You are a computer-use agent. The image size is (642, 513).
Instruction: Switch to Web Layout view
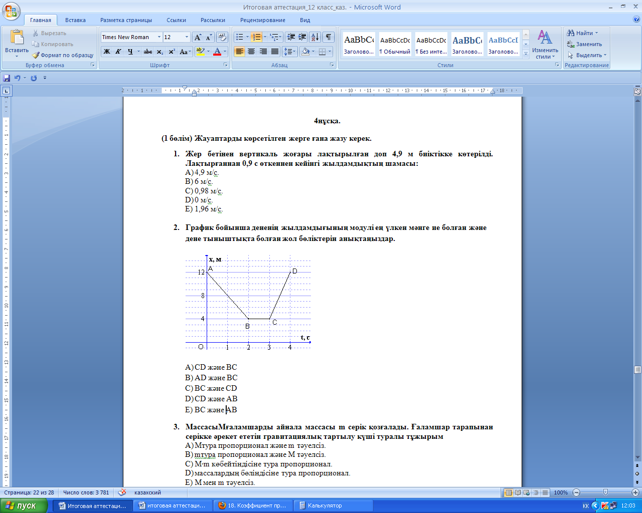tap(527, 492)
